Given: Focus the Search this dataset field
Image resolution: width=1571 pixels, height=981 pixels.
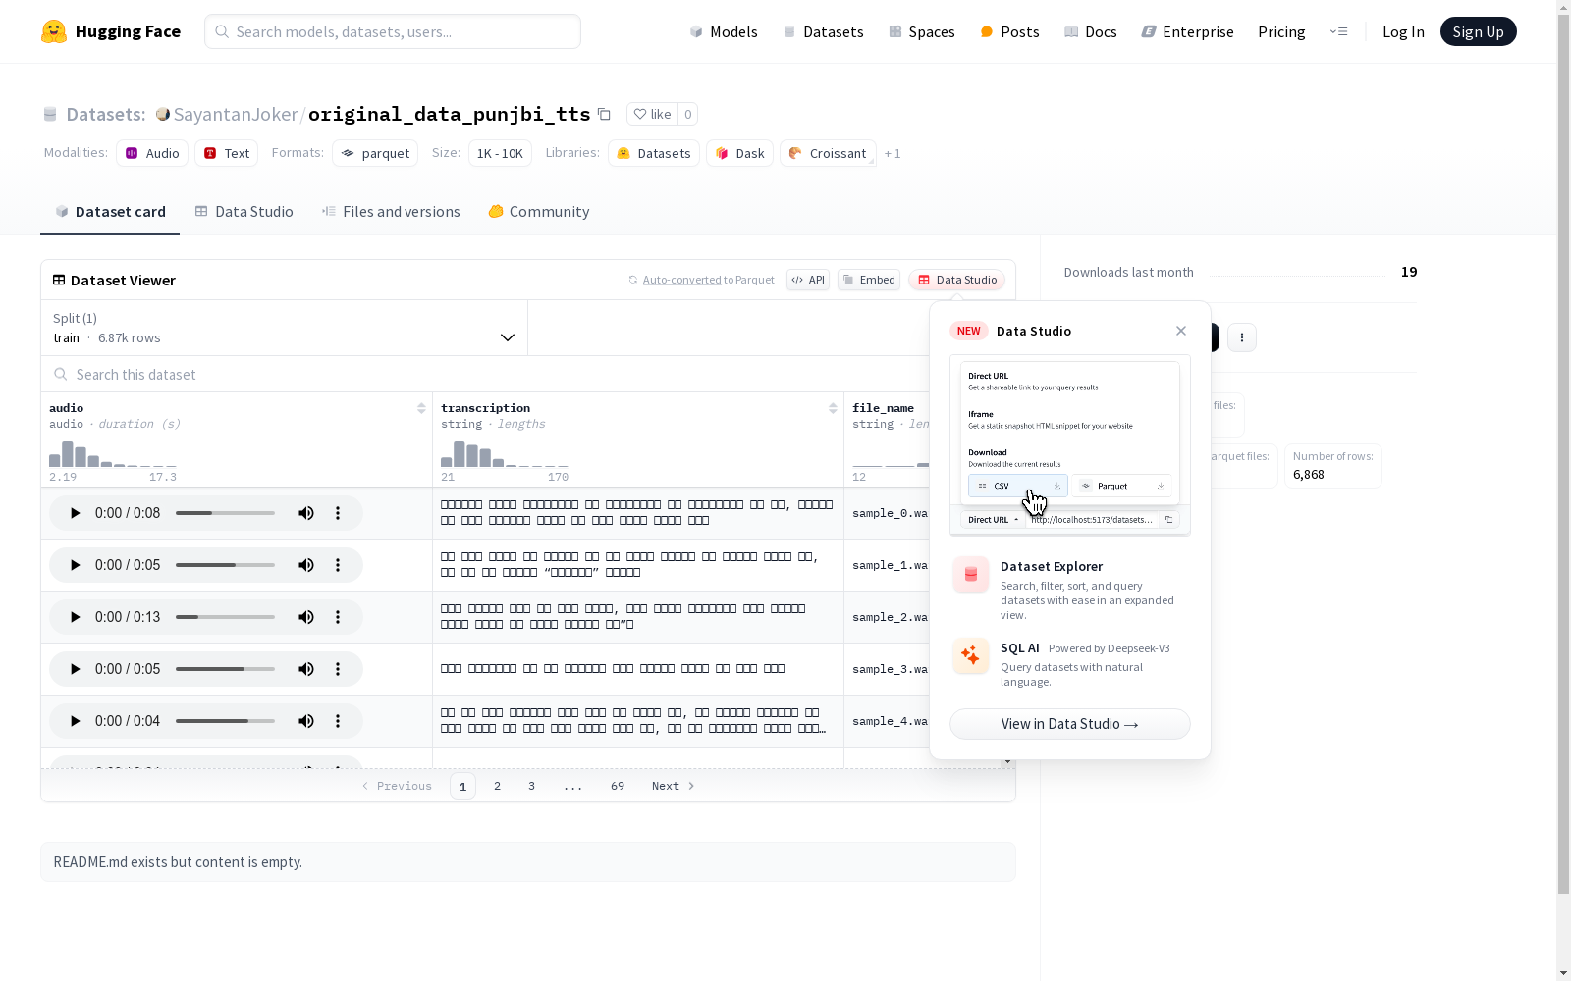Looking at the screenshot, I should [486, 375].
